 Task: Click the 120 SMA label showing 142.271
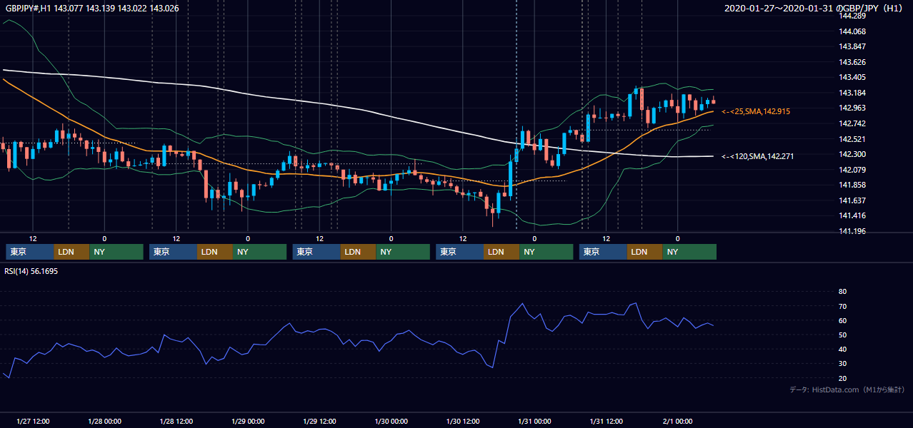tap(757, 156)
